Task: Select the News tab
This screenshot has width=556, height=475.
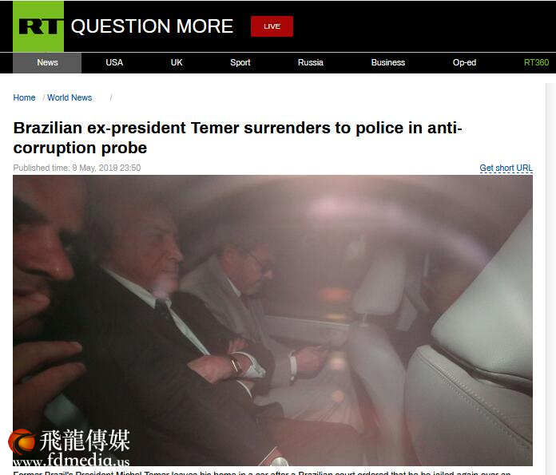Action: coord(47,63)
